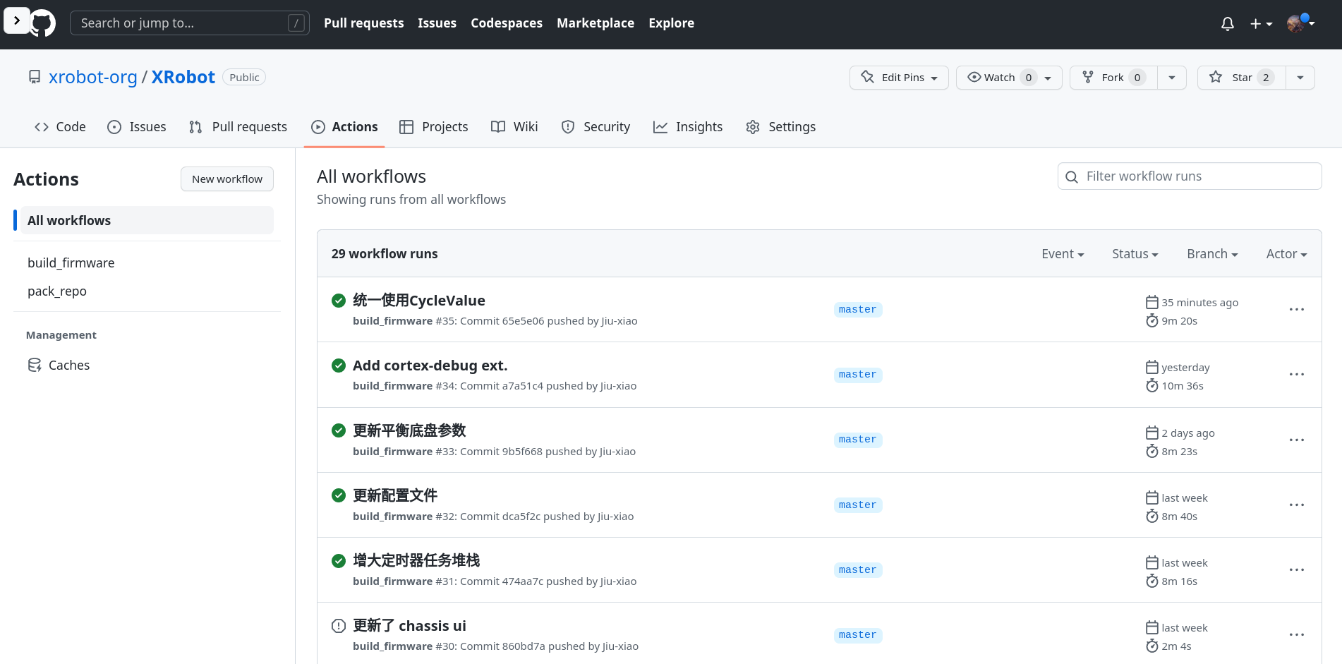Open the three-dot menu for run #35

tap(1296, 310)
